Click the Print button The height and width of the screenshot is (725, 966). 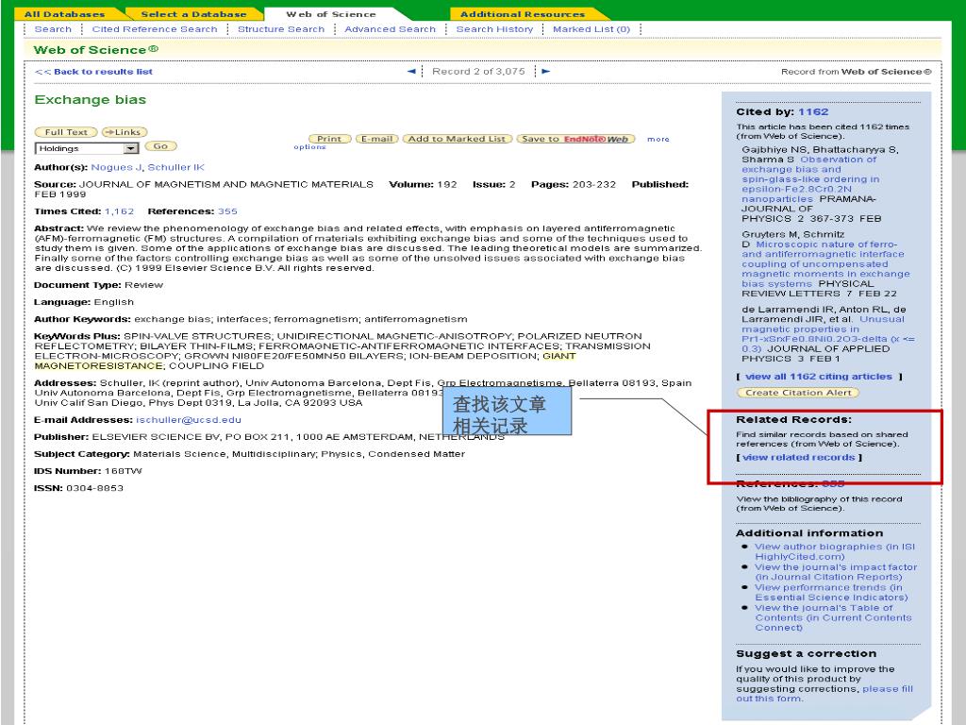[x=329, y=139]
